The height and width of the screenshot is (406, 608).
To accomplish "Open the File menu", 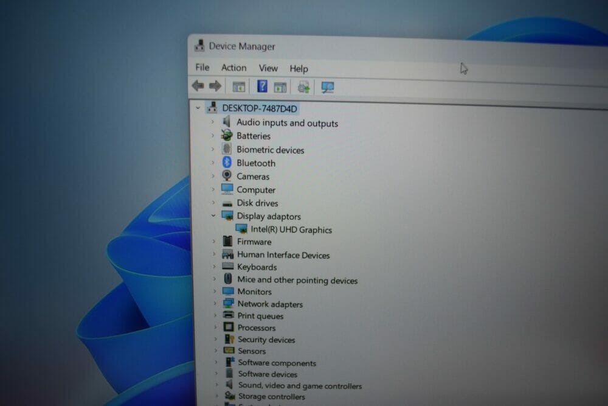I will (202, 67).
